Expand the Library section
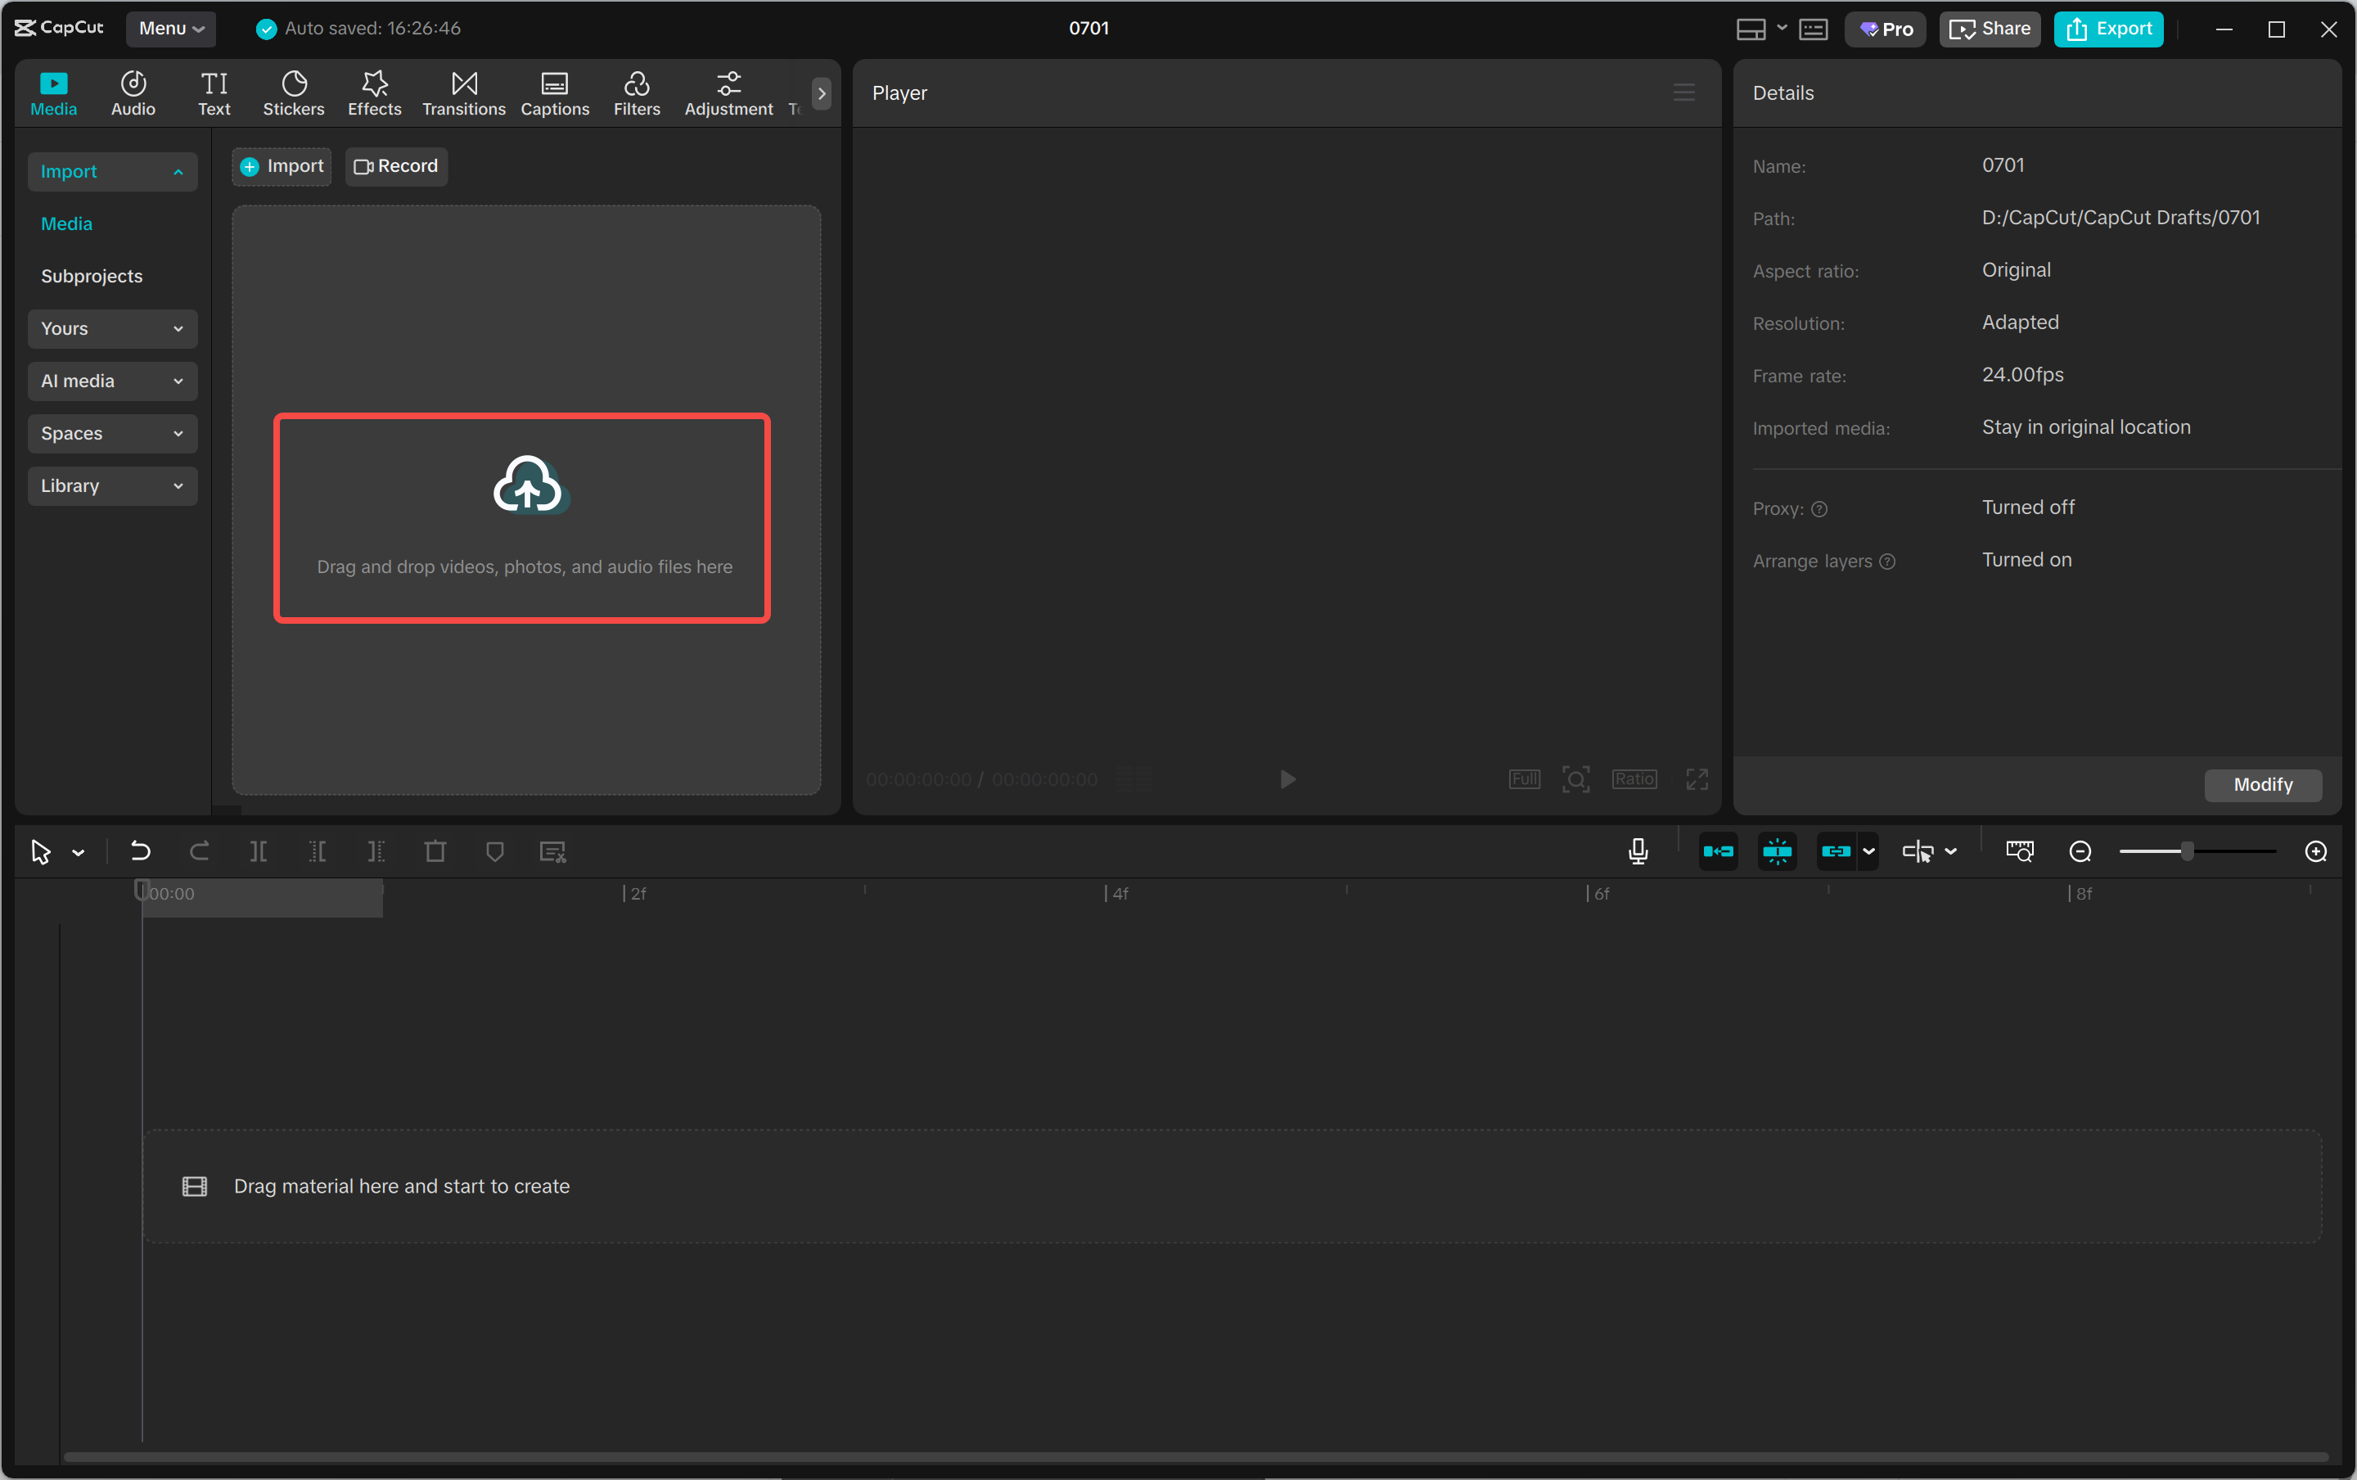Screen dimensions: 2357x1480 point(112,485)
